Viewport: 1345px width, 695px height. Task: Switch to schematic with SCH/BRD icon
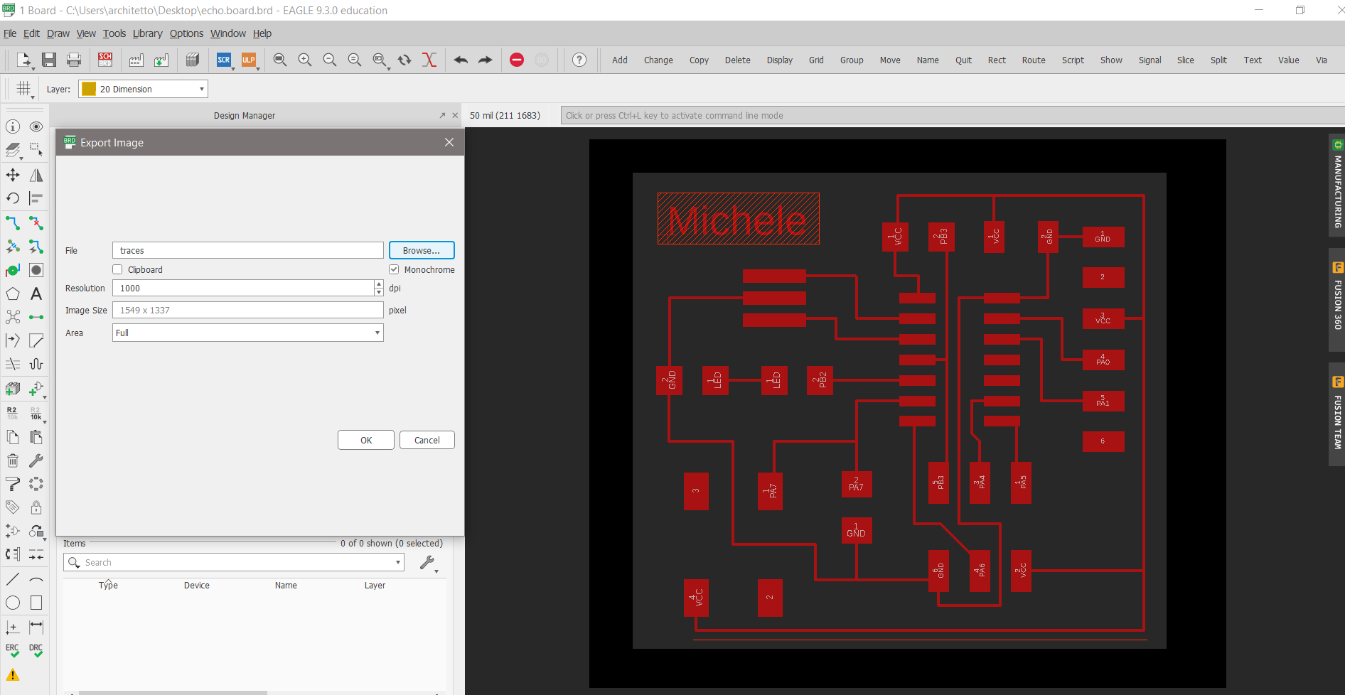tap(105, 60)
